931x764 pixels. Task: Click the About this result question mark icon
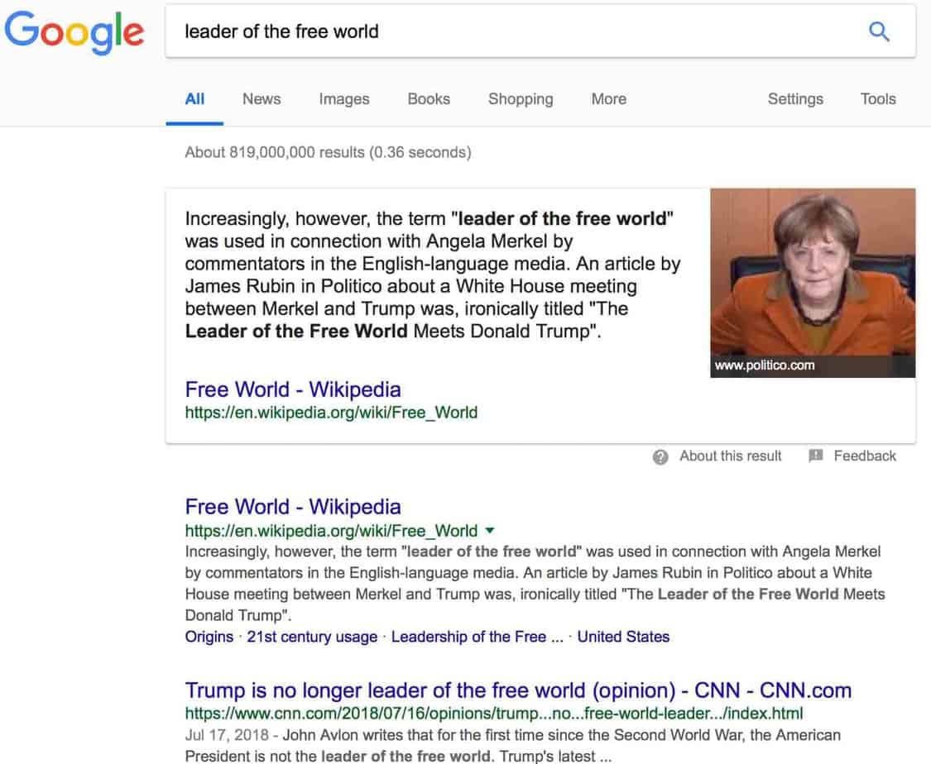(660, 456)
